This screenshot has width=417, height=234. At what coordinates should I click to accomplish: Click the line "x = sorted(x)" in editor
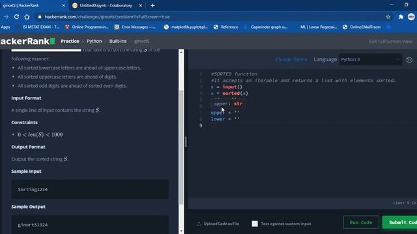[229, 93]
